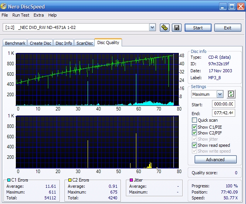Switch to the Benchmark tab
The height and width of the screenshot is (204, 246).
pos(15,43)
